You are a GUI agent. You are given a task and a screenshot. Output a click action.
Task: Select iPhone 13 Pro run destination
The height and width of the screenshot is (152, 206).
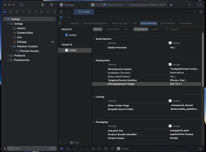click(x=115, y=5)
